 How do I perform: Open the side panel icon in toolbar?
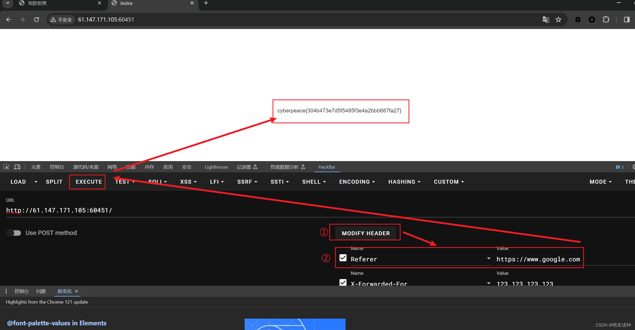tap(627, 19)
